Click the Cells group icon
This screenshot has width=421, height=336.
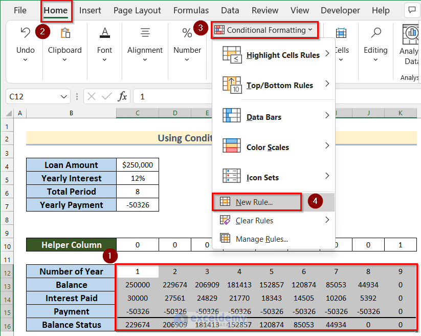pos(341,32)
